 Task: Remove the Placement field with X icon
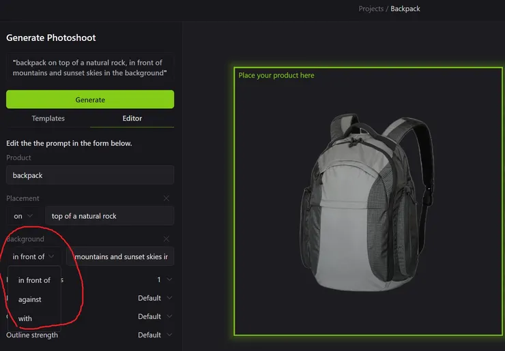[167, 198]
